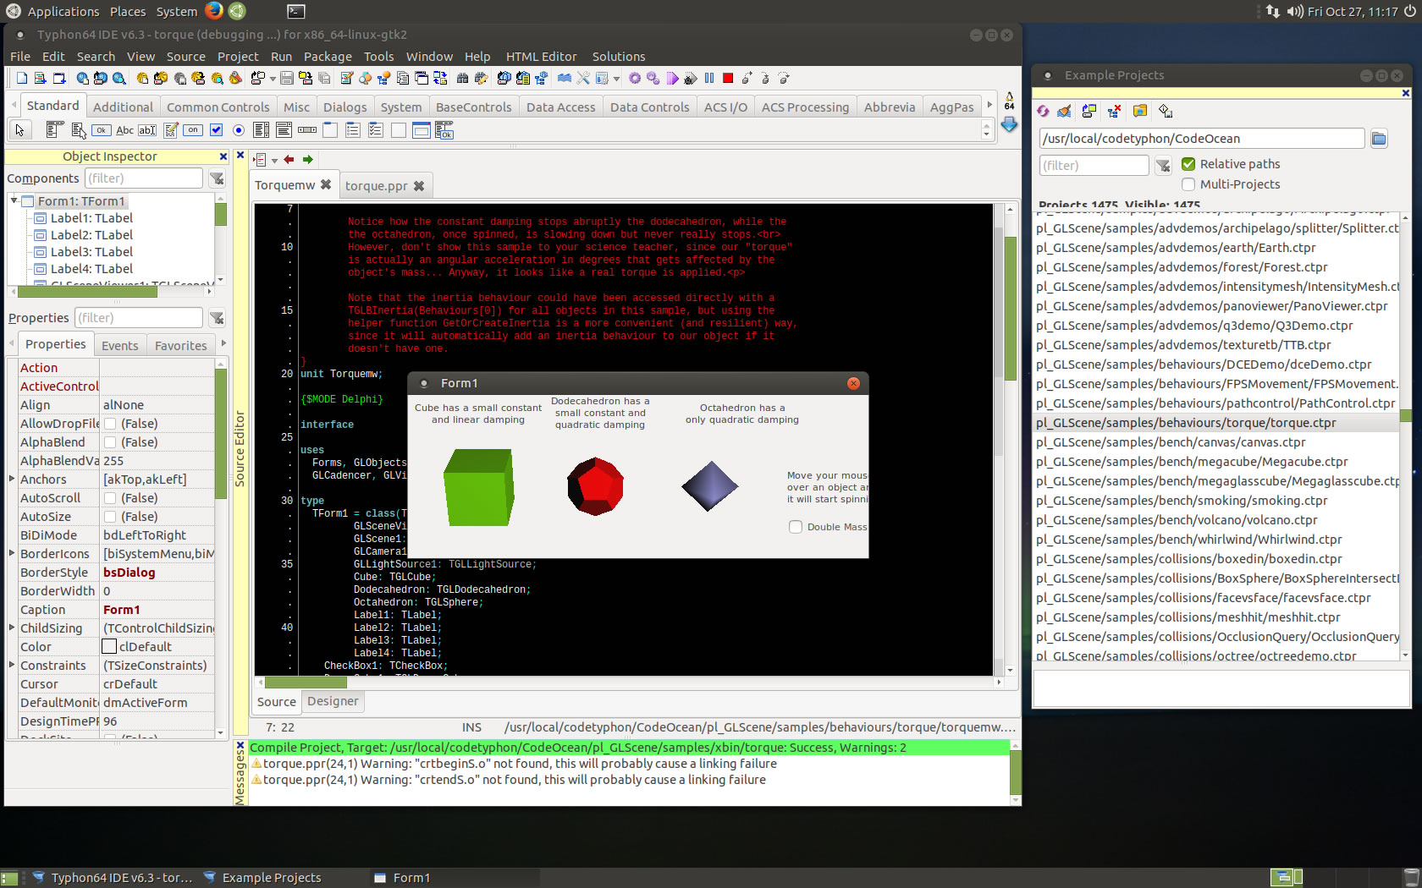Select the TMemo palette component
1422x888 pixels.
(170, 130)
